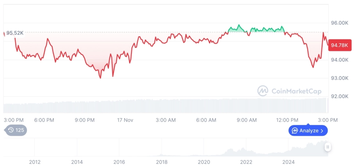Select 2022 on the history timeline
Screen dimensions: 358x167
[246, 162]
